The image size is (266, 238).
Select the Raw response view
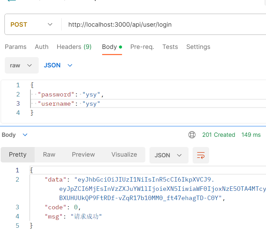coord(49,155)
